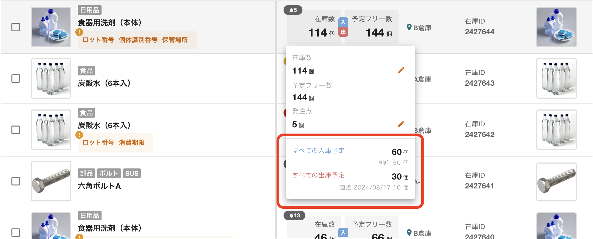Click the B倉庫 location pin in first row

[x=409, y=27]
